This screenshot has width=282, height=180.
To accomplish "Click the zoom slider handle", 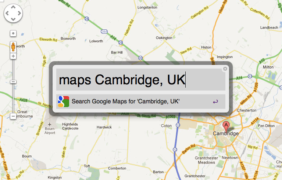I will click(13, 82).
